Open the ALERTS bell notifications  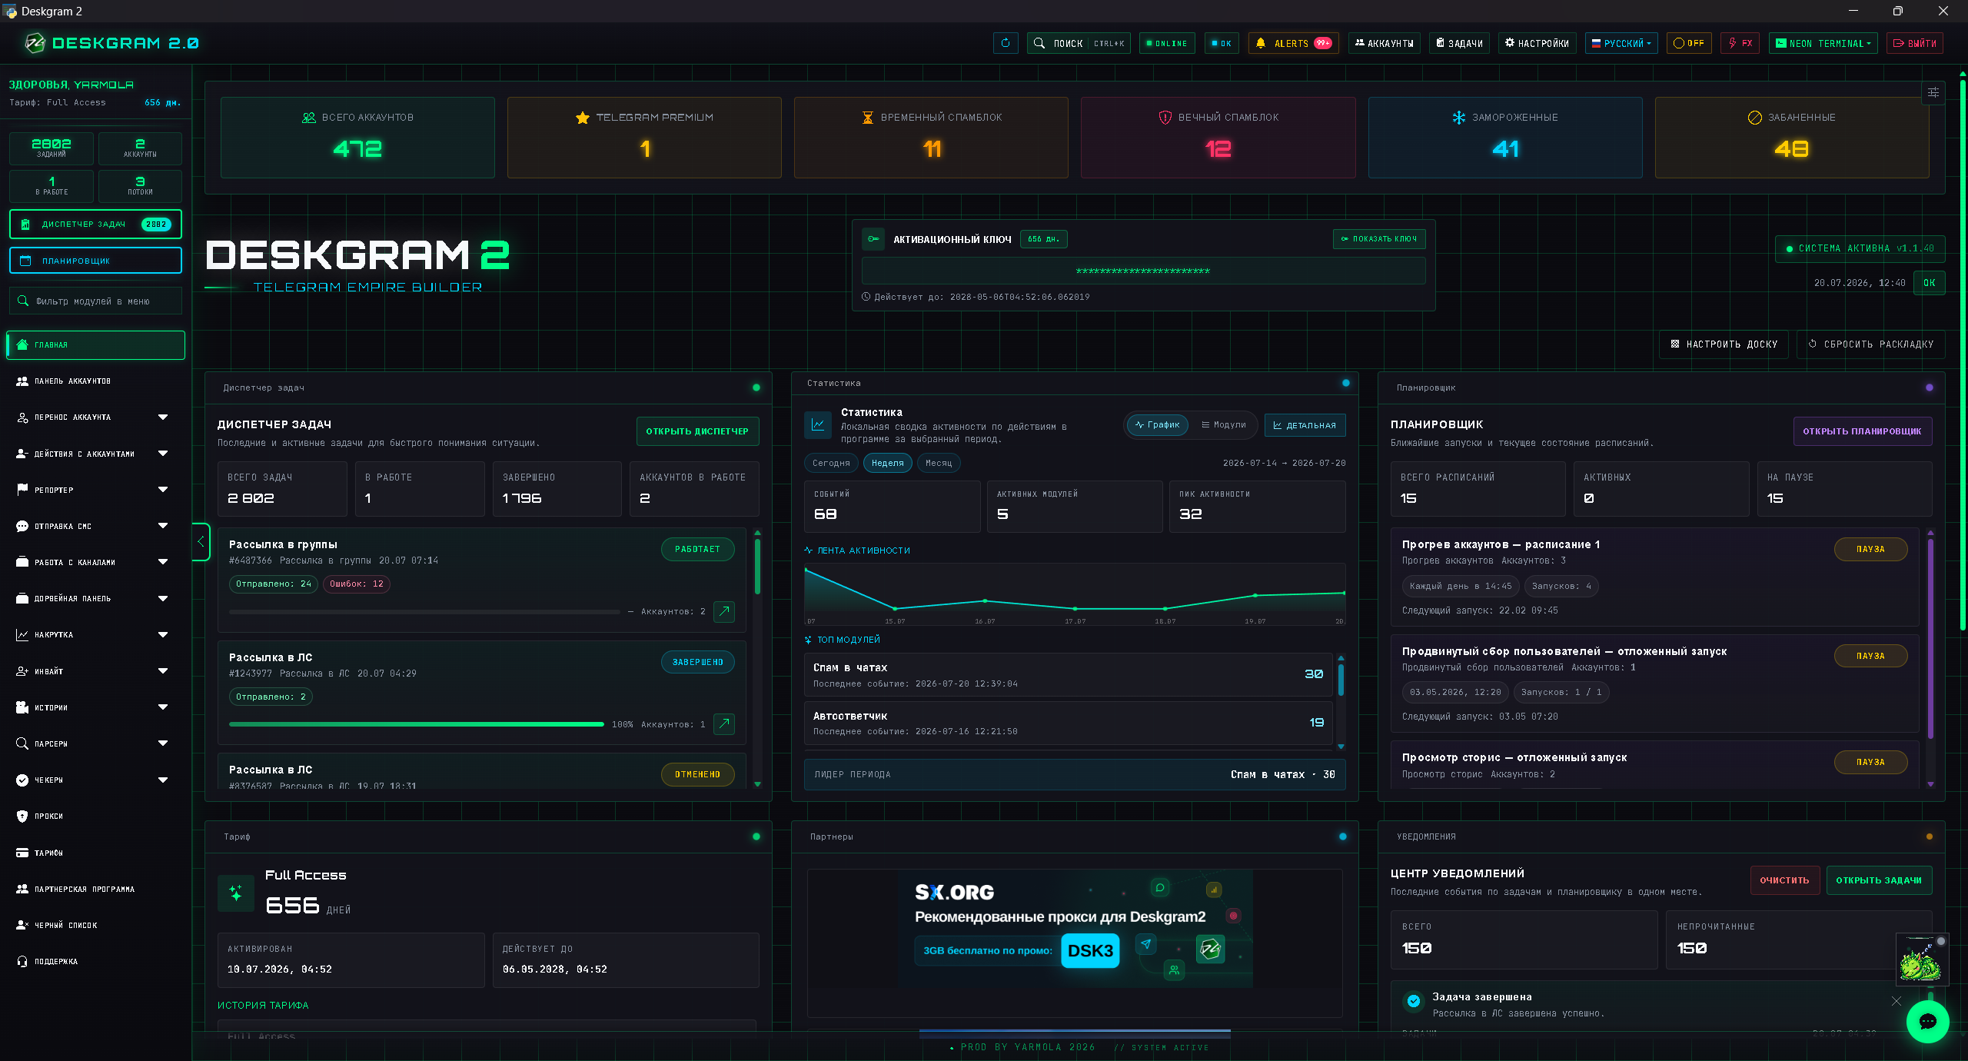1293,43
